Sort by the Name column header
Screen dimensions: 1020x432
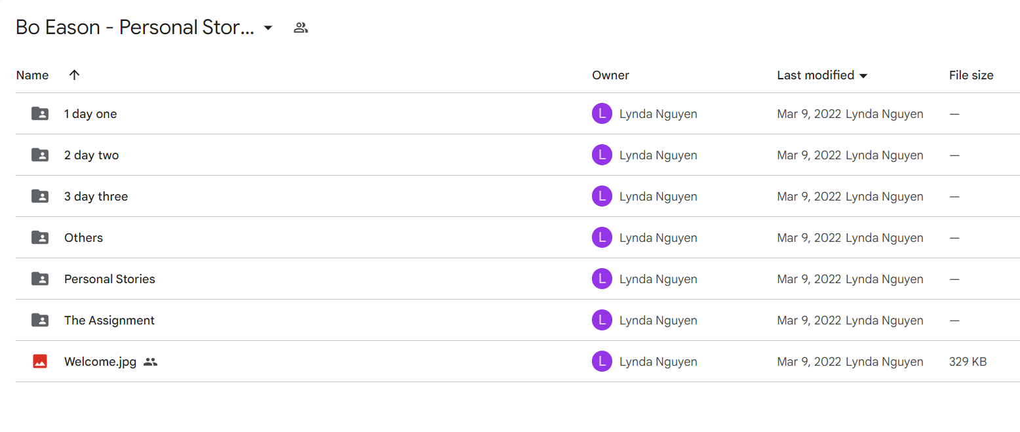click(32, 75)
